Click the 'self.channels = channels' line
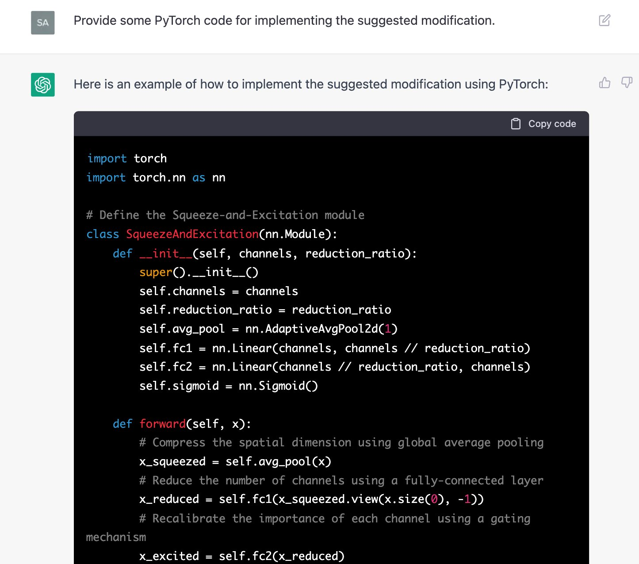Screen dimensions: 639x564 pos(219,291)
